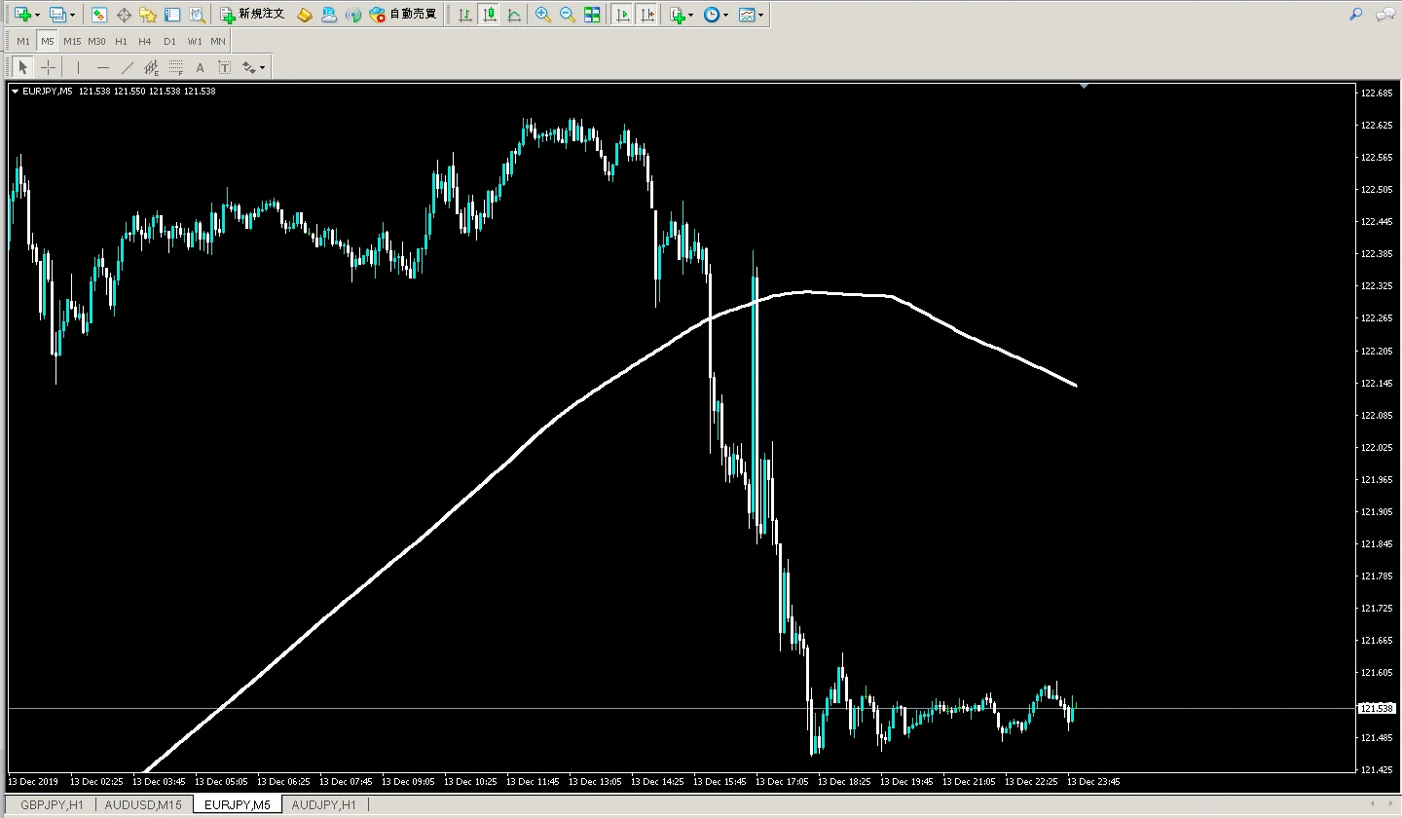Expand the chart templates dropdown

[x=760, y=16]
